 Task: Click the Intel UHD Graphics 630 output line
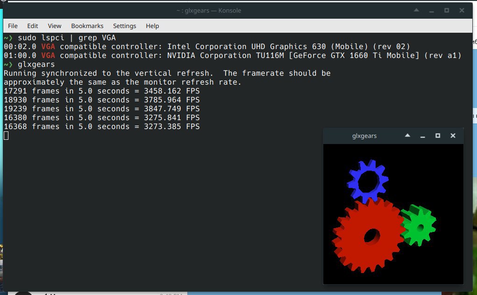207,47
